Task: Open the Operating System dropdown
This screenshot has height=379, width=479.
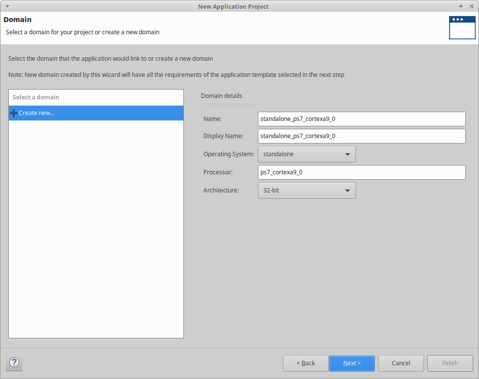Action: point(306,154)
